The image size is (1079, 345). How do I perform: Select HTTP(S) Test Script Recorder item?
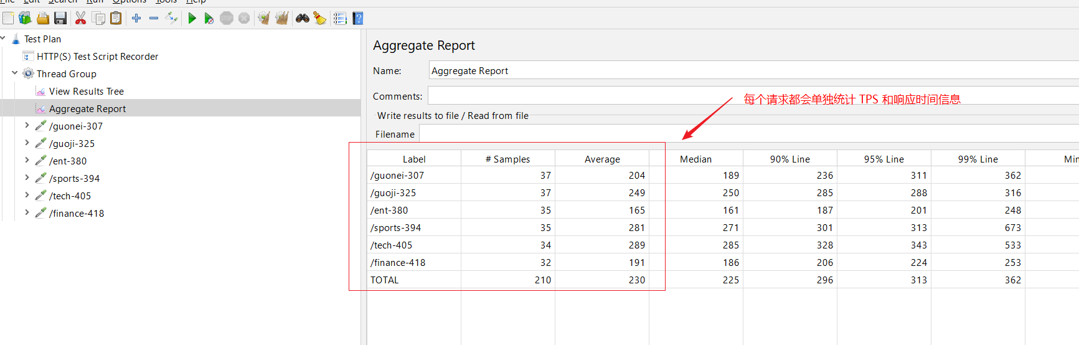pyautogui.click(x=97, y=57)
